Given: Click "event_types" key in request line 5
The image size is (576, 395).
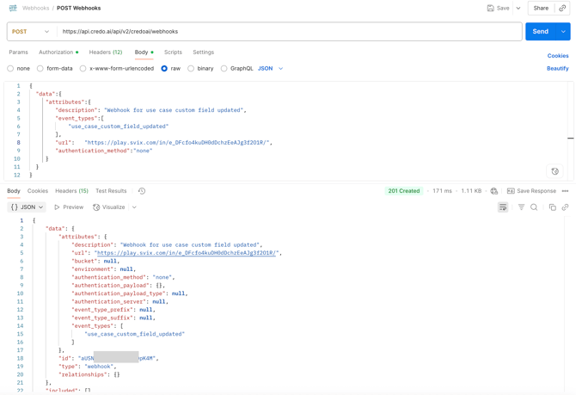Looking at the screenshot, I should [x=77, y=118].
